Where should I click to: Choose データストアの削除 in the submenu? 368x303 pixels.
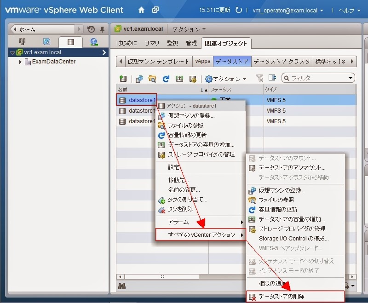pos(295,297)
